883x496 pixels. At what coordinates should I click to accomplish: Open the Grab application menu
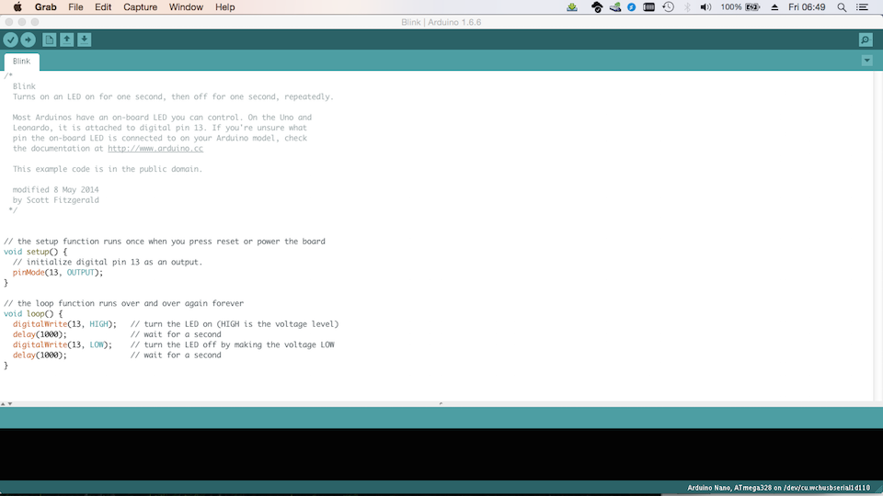[x=46, y=7]
